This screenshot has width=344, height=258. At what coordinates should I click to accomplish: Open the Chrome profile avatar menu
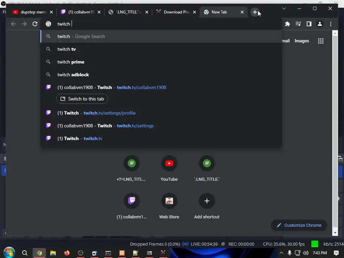(320, 24)
